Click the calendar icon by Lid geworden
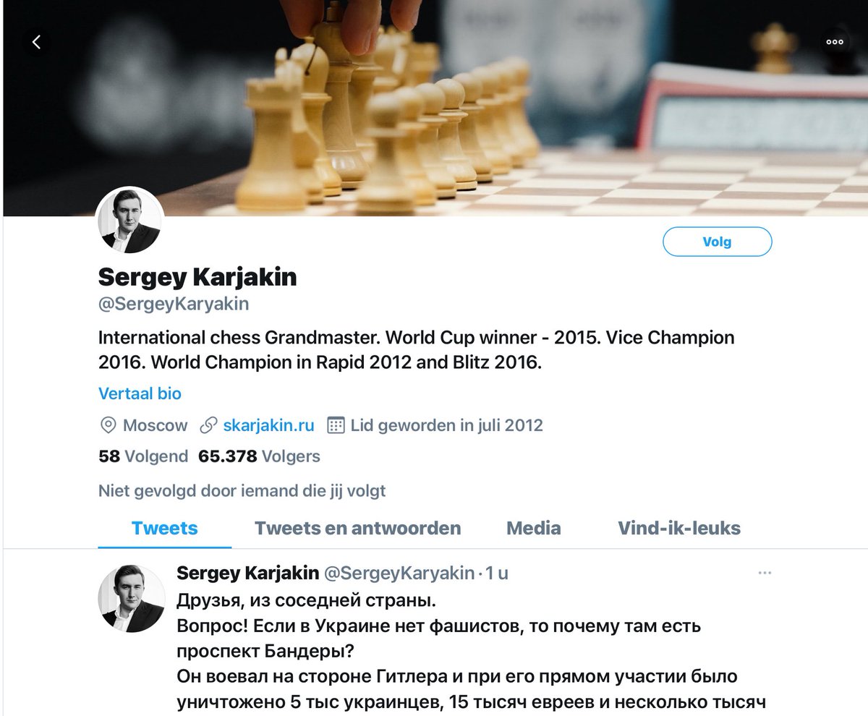The height and width of the screenshot is (716, 868). point(336,425)
